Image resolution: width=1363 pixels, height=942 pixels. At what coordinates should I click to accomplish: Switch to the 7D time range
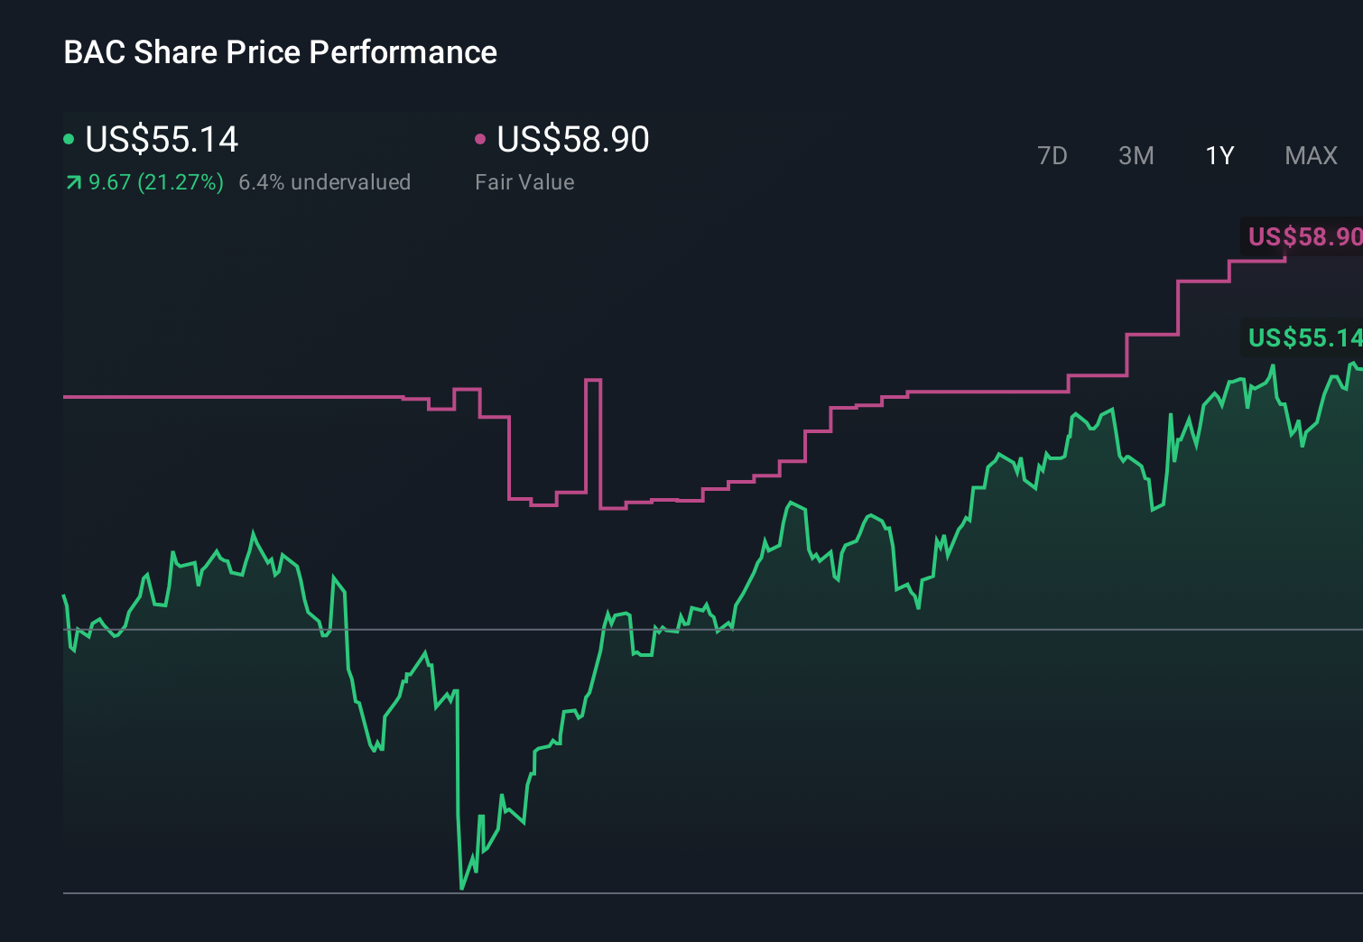(x=1052, y=155)
